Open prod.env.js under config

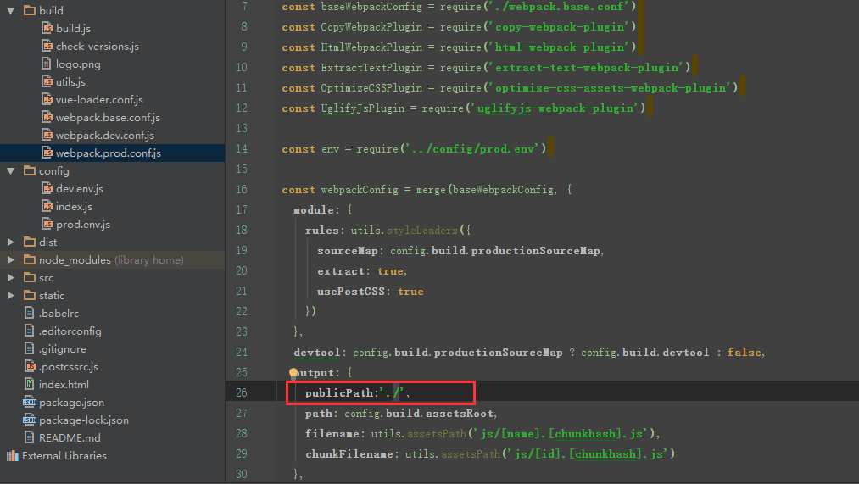pos(83,225)
